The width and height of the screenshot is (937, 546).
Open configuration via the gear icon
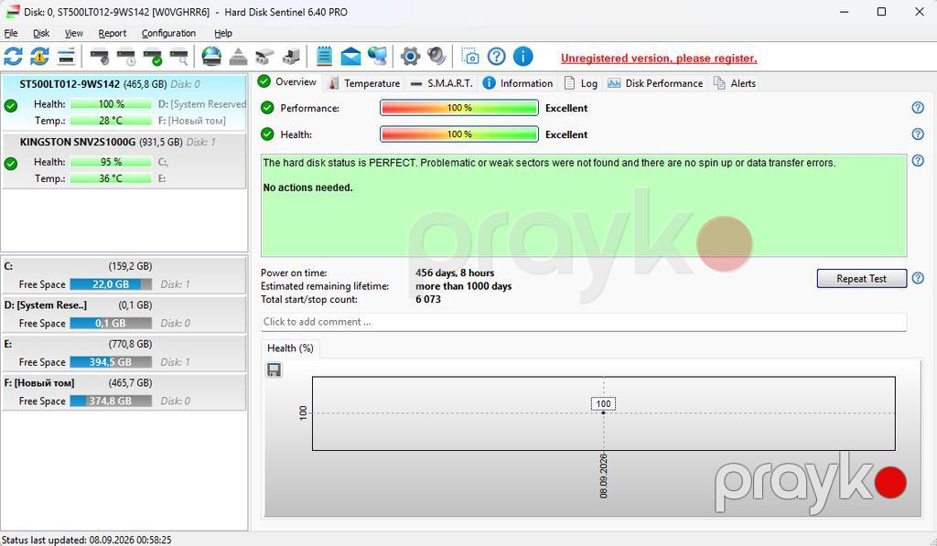point(410,57)
